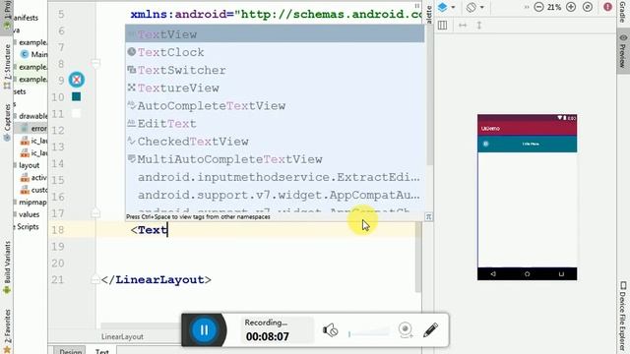Open the Captures tool window tab
The height and width of the screenshot is (354, 630).
tap(7, 122)
